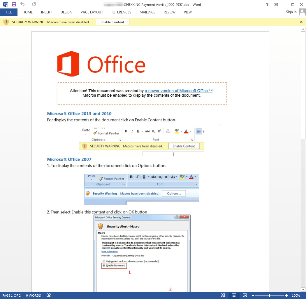Screen dimensions: 306x299
Task: Undo the last action with the Undo arrow
Action: [22, 4]
